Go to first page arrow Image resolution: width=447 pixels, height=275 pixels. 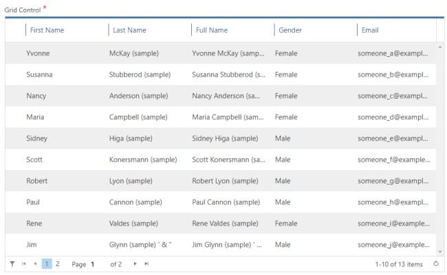pyautogui.click(x=23, y=264)
